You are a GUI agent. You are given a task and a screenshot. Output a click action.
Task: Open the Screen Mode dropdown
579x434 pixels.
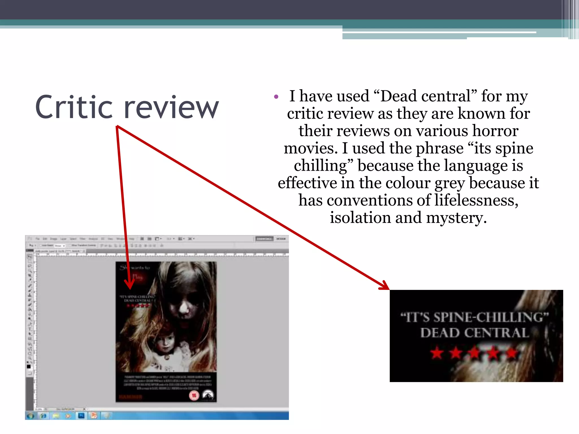pos(191,239)
